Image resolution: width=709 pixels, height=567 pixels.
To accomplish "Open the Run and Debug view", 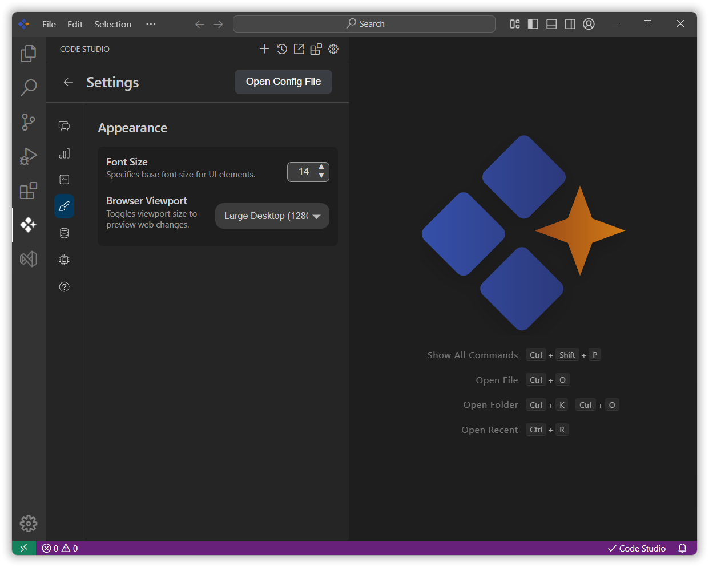I will (28, 156).
